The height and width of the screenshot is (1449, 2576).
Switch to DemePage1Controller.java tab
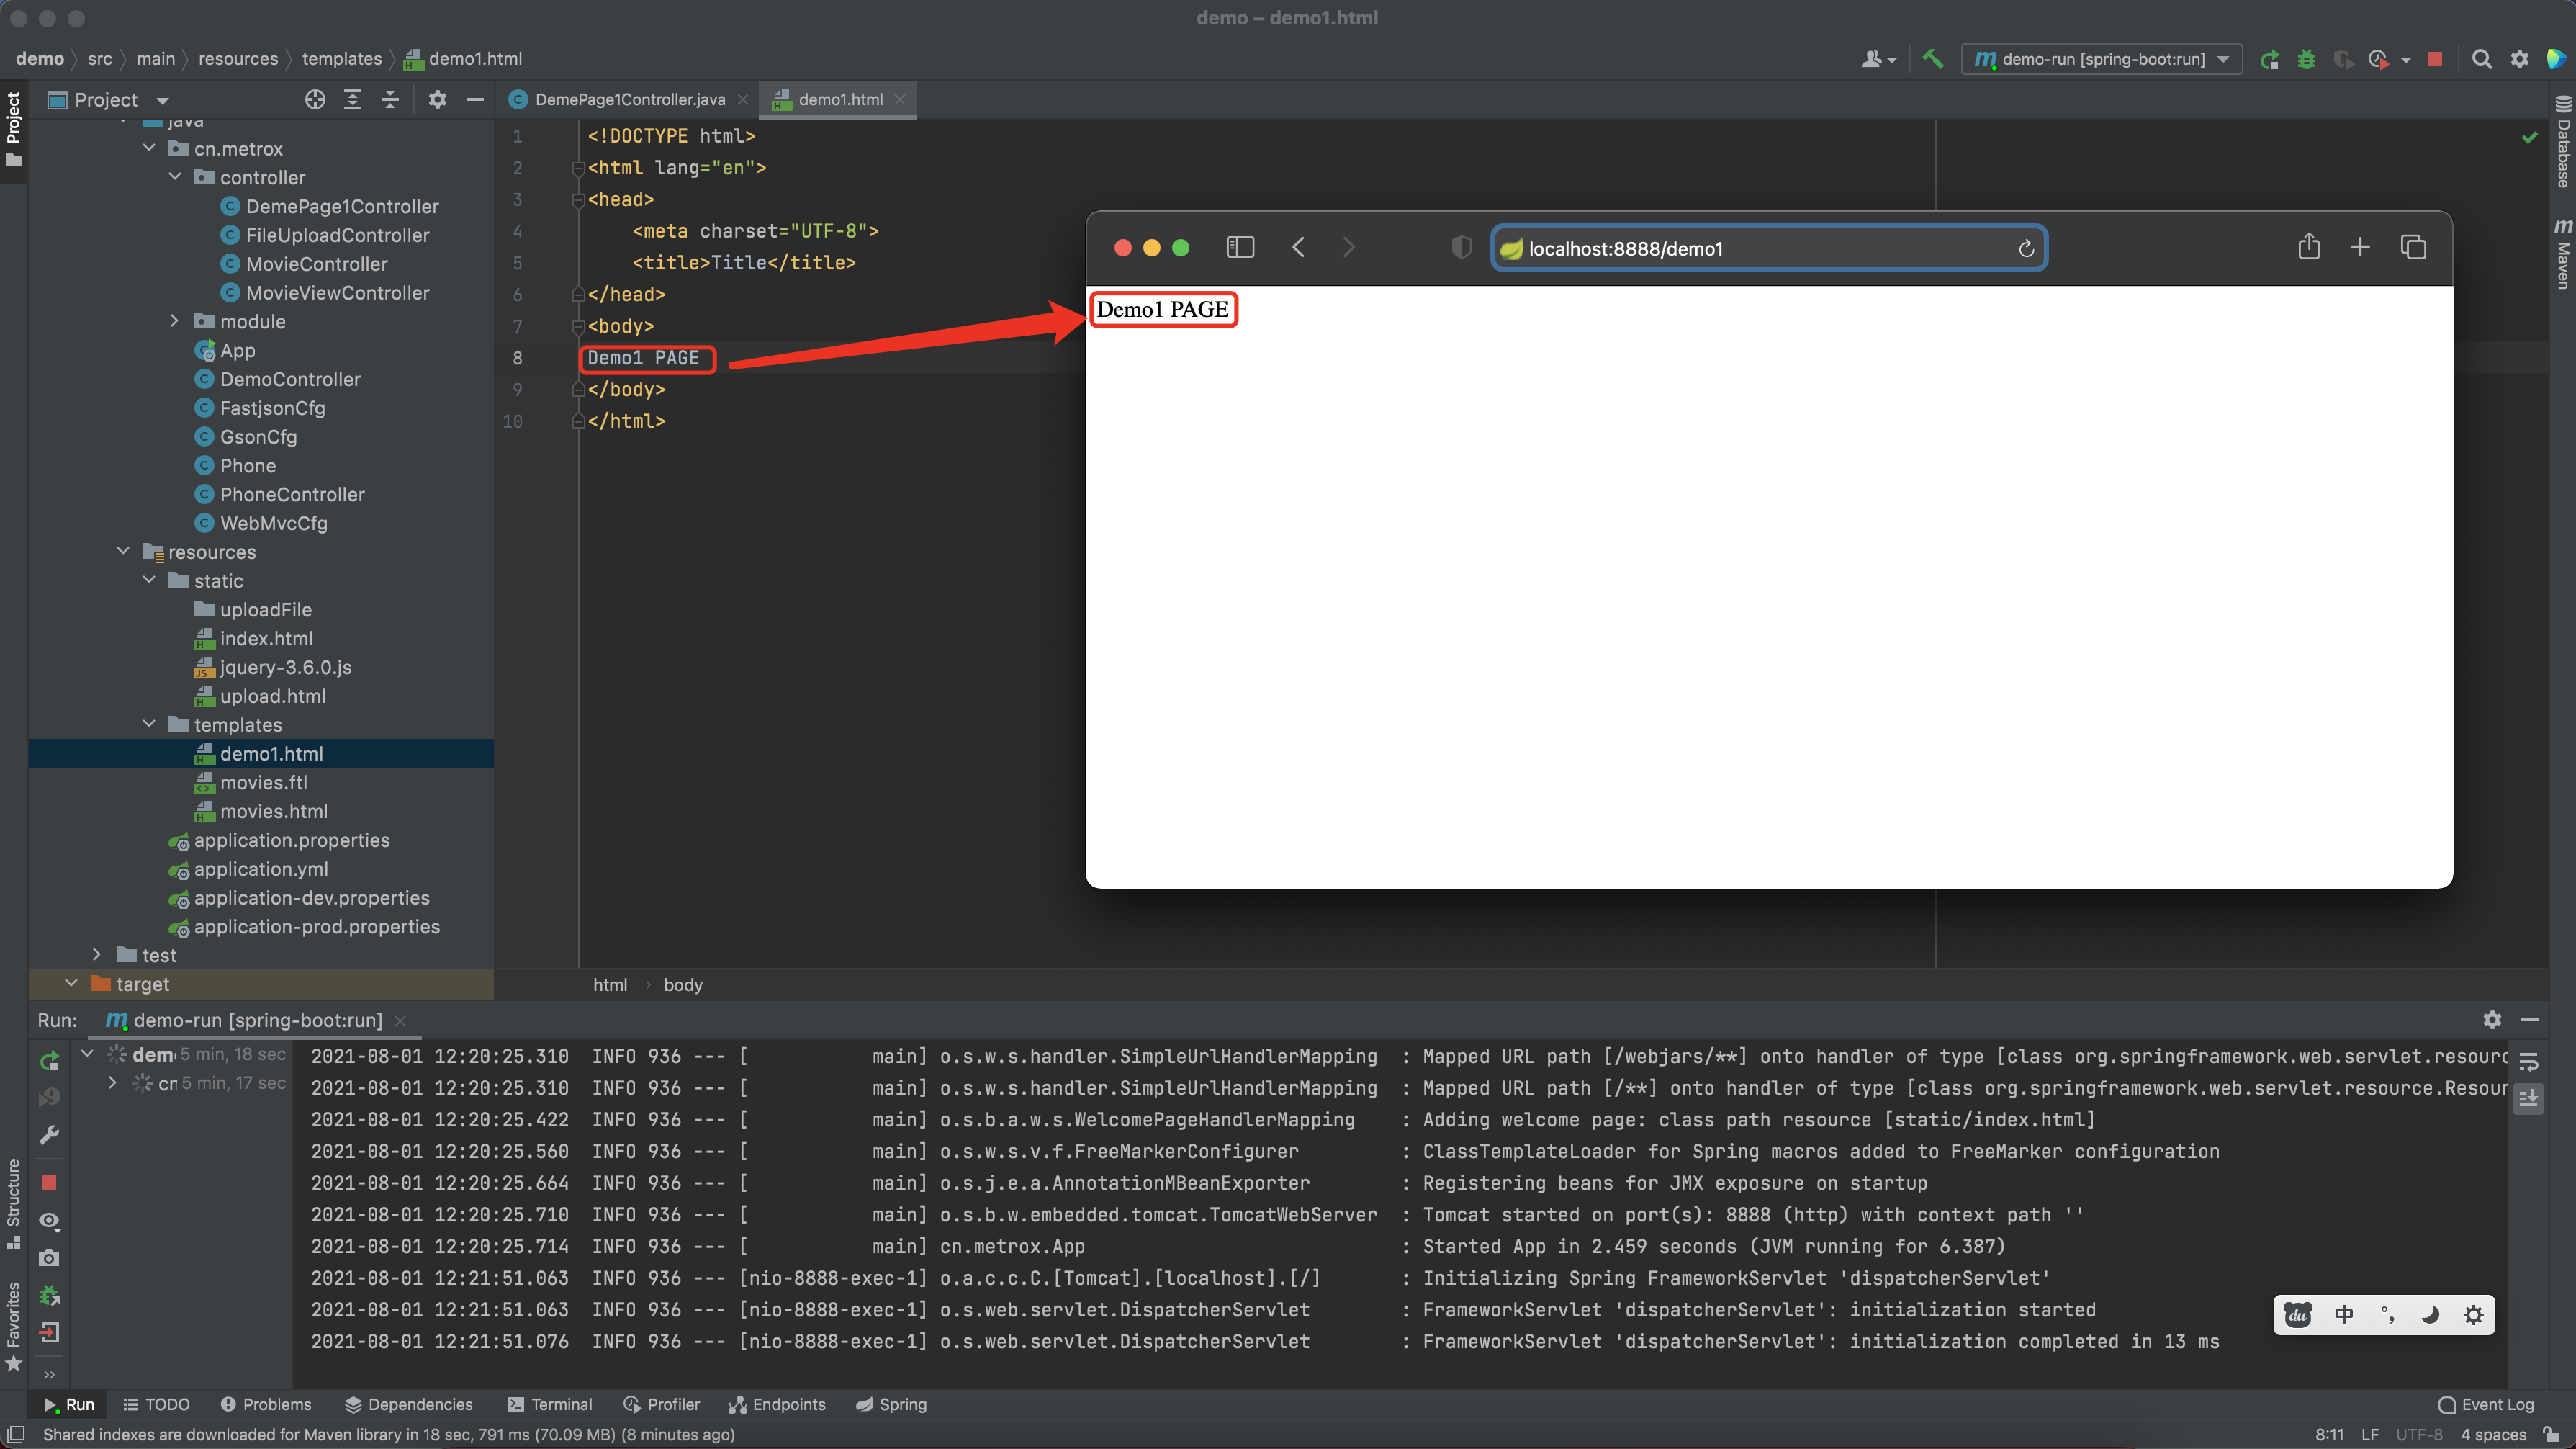click(x=629, y=100)
